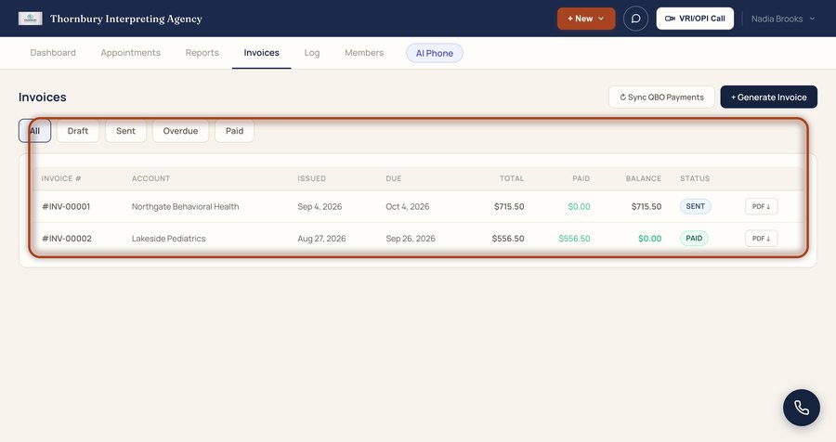Click the PAID status badge
This screenshot has width=836, height=442.
tap(694, 239)
